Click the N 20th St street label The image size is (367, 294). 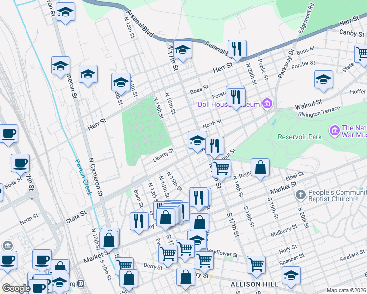coord(251,73)
